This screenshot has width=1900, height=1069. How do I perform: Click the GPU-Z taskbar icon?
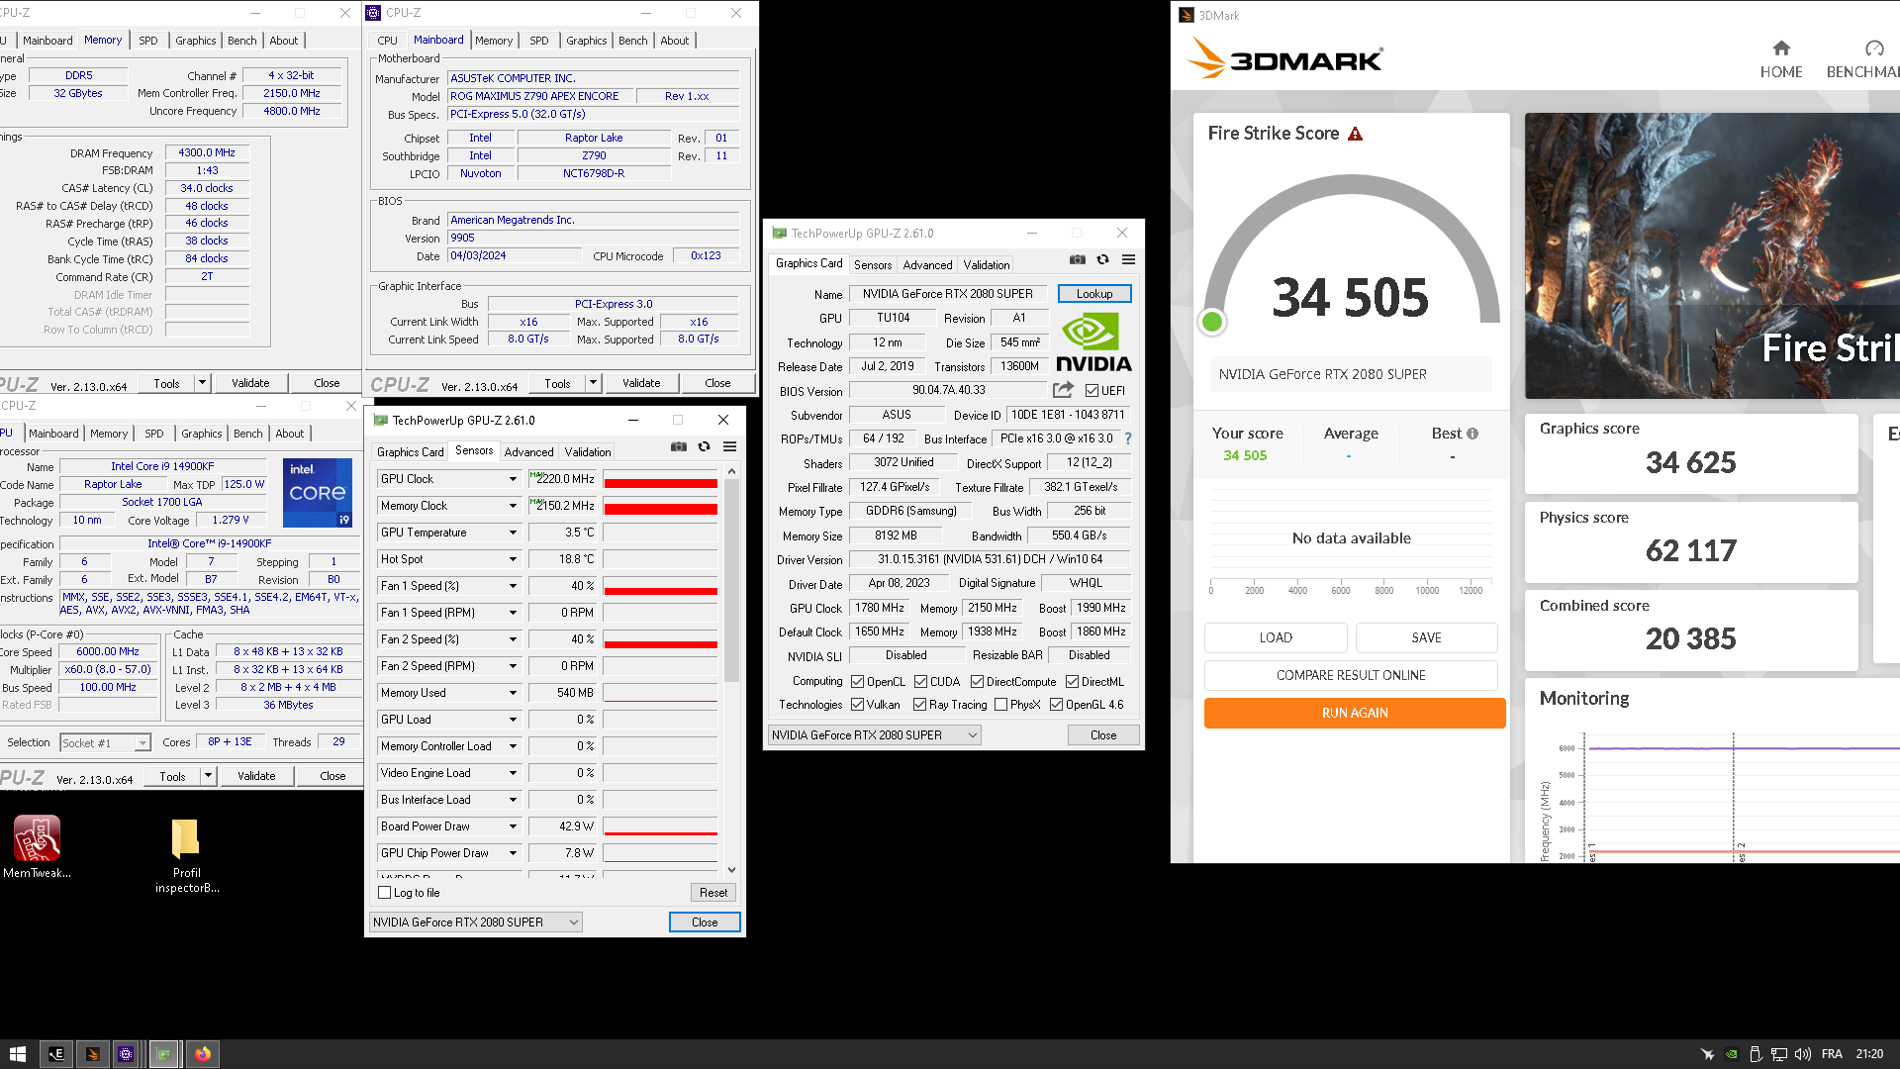pyautogui.click(x=164, y=1054)
